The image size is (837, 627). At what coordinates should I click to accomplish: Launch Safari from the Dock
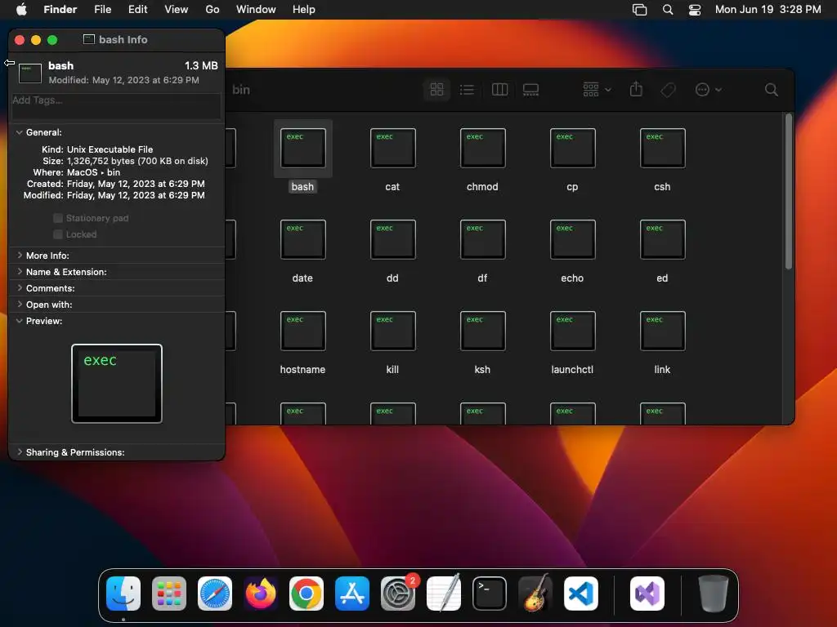(215, 594)
